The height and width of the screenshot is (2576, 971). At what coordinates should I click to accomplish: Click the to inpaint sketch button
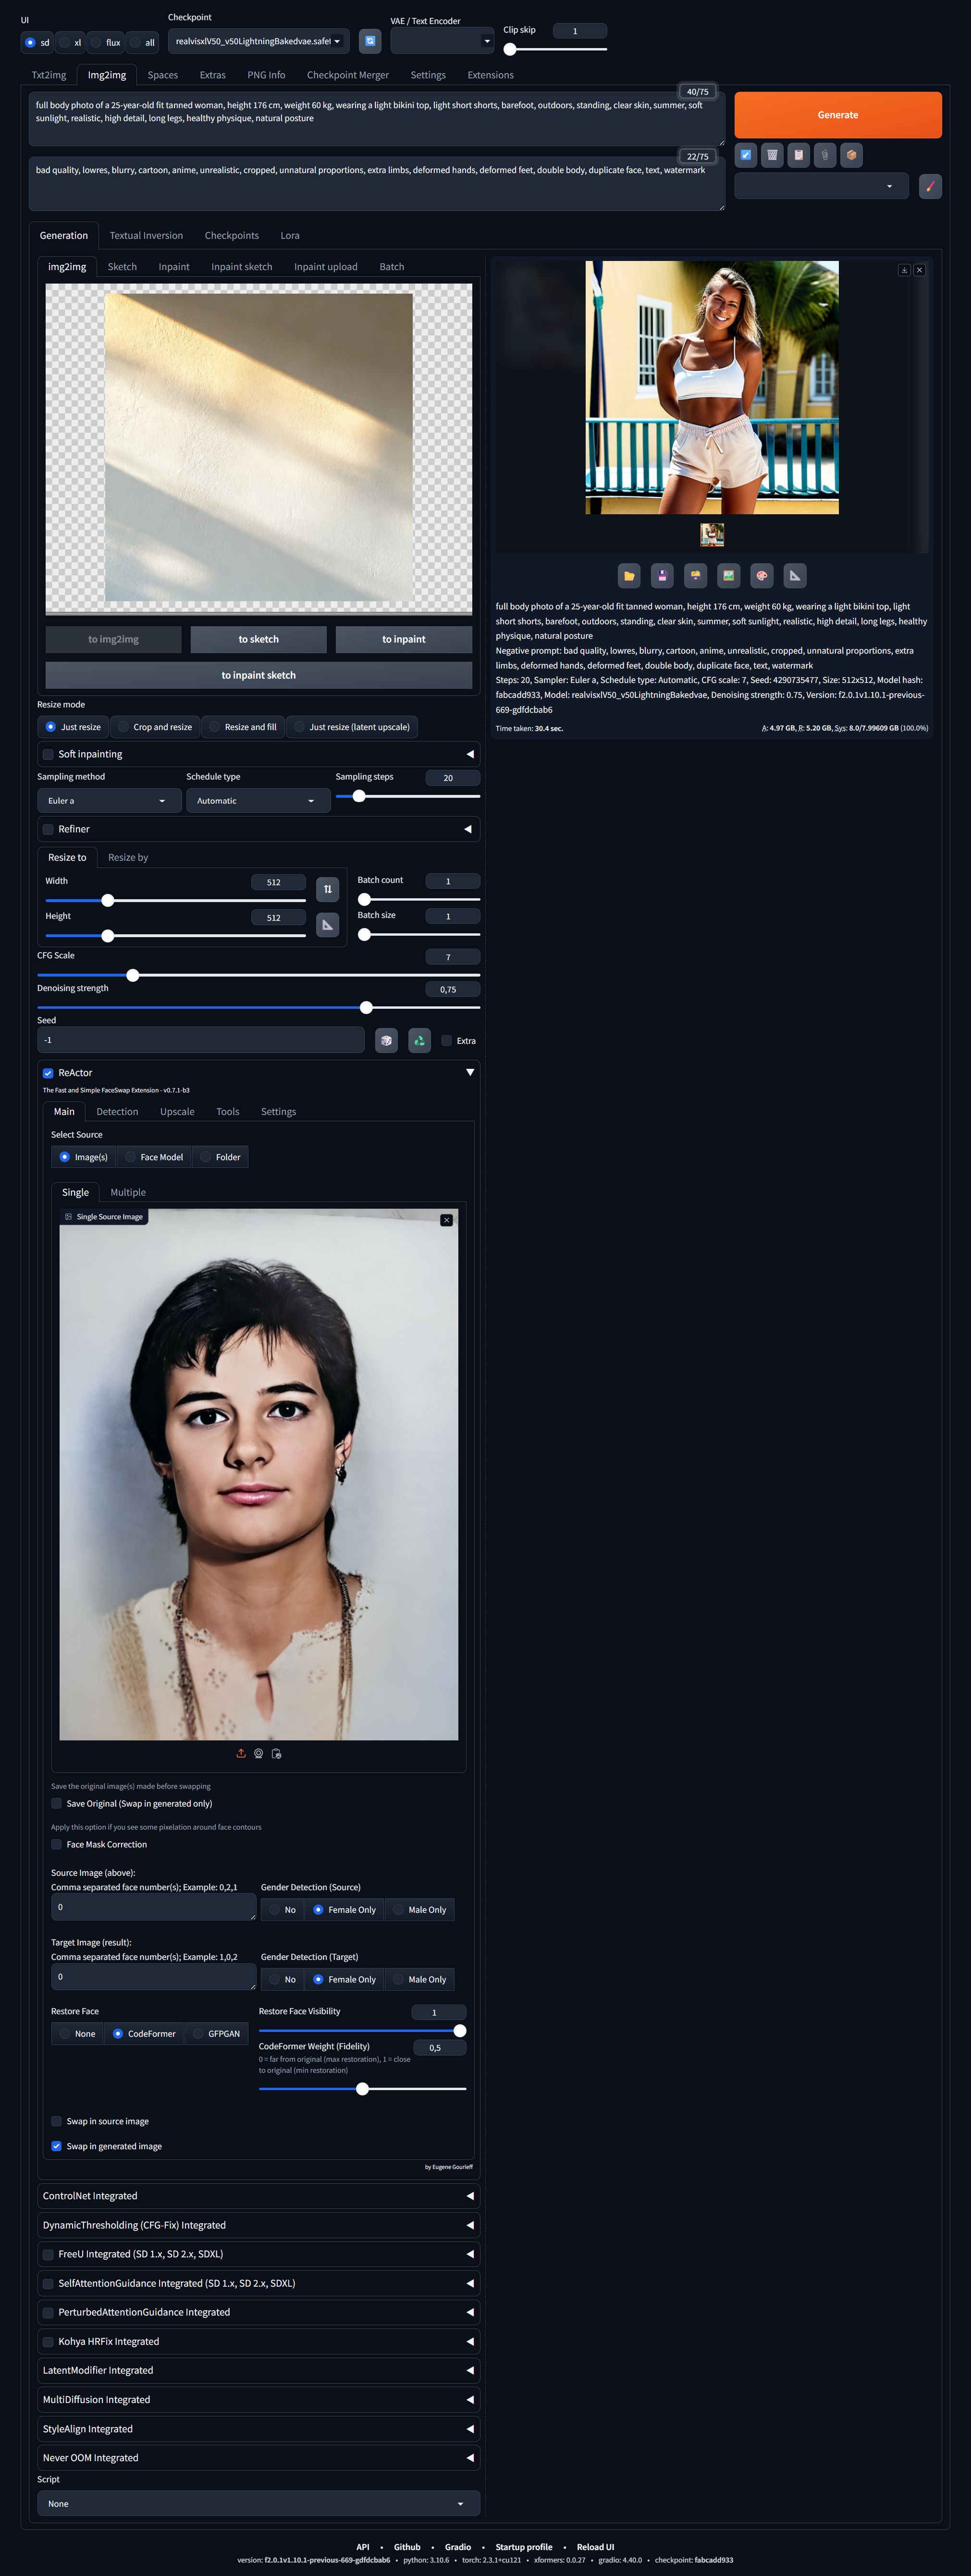tap(258, 675)
